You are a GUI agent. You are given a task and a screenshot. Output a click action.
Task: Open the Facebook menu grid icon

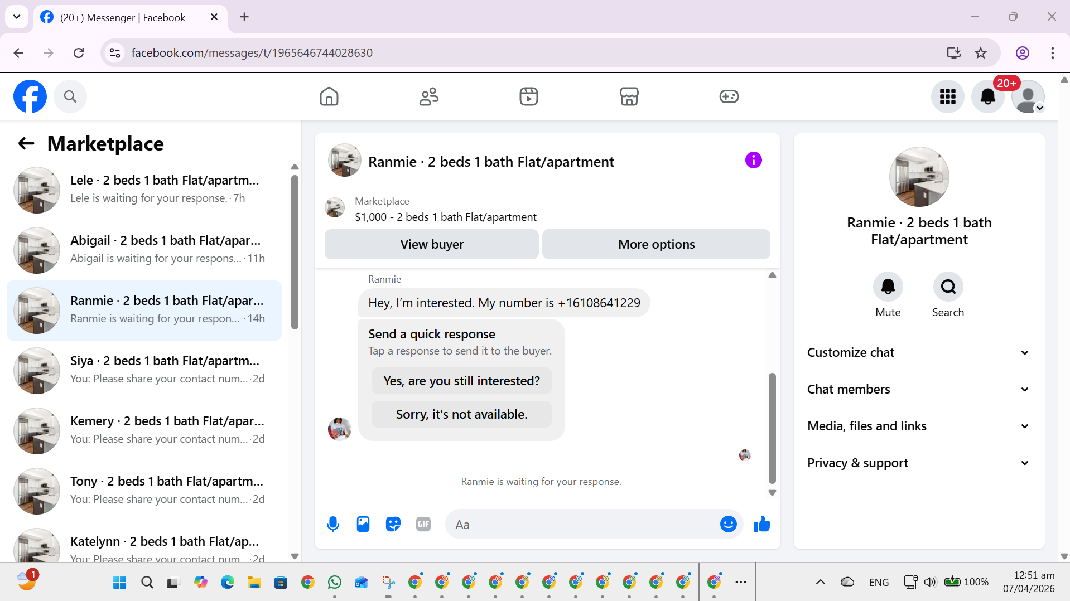(x=948, y=96)
